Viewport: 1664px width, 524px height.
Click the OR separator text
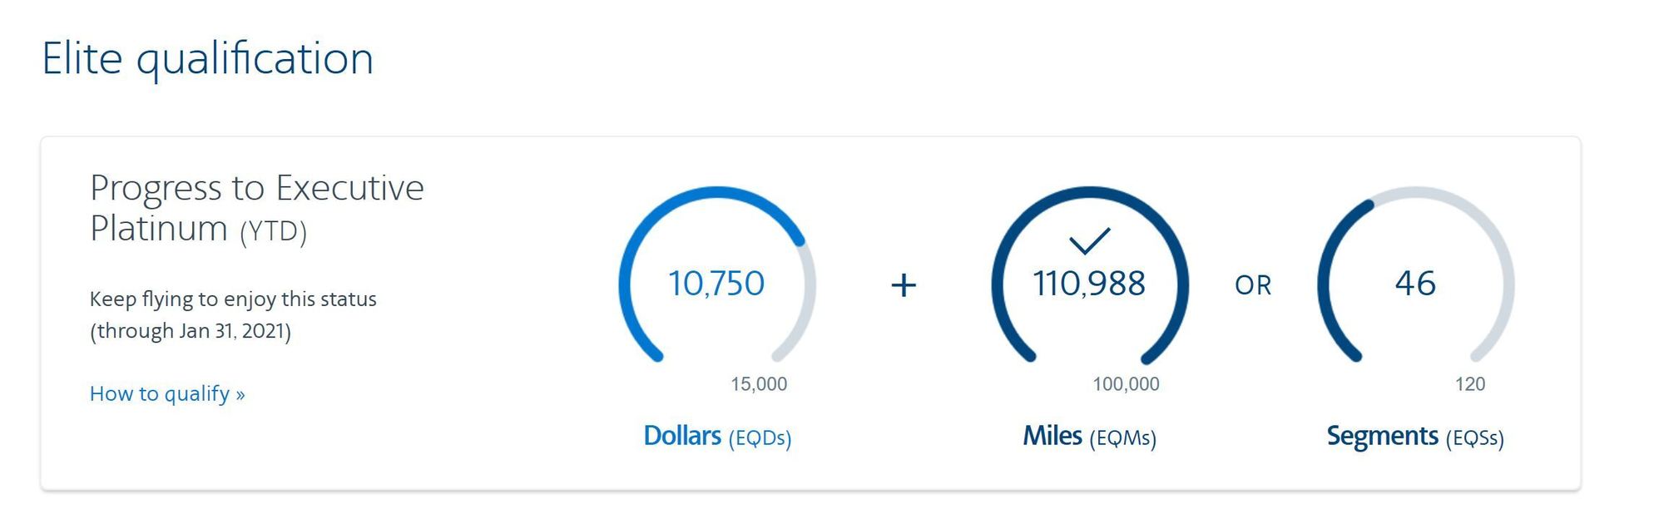tap(1253, 285)
